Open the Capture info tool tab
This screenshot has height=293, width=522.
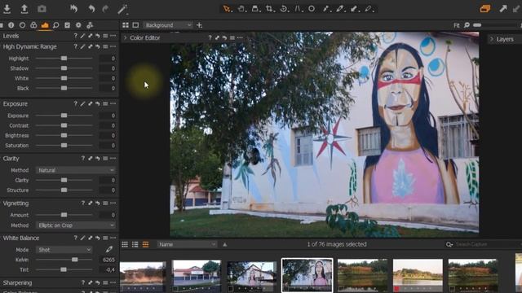[11, 25]
